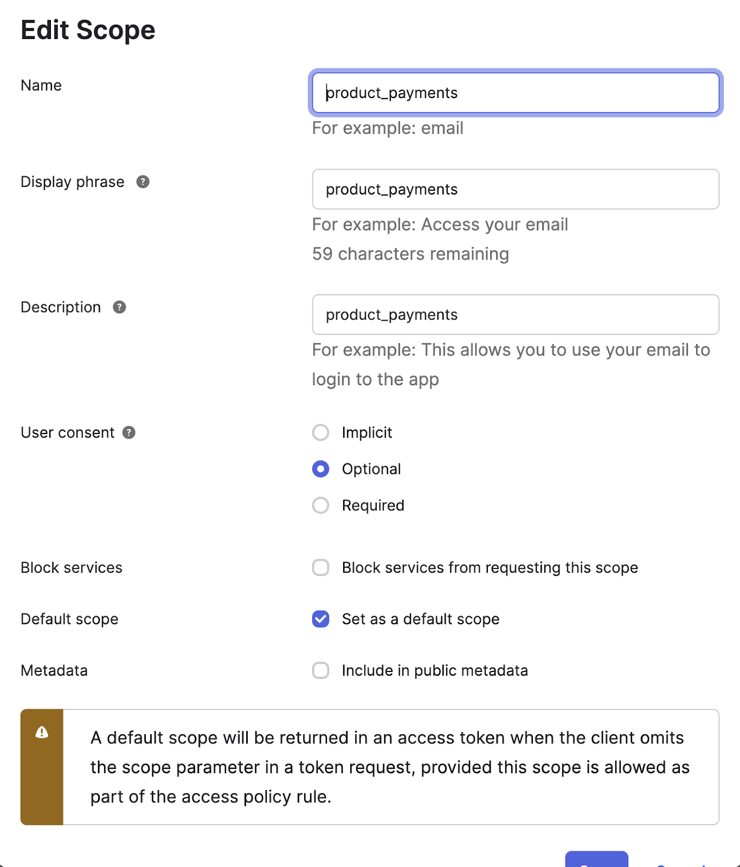This screenshot has height=867, width=740.
Task: Enable the Block services checkbox
Action: click(x=320, y=567)
